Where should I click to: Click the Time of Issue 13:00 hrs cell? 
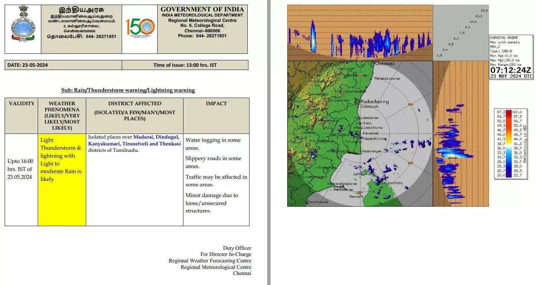click(185, 65)
